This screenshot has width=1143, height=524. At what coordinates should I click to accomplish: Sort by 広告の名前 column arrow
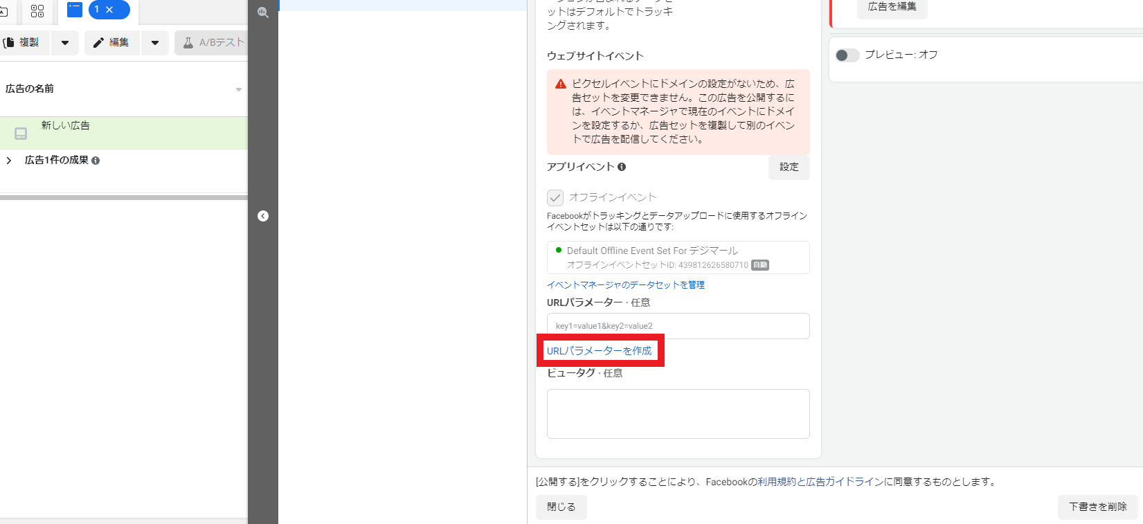point(239,89)
